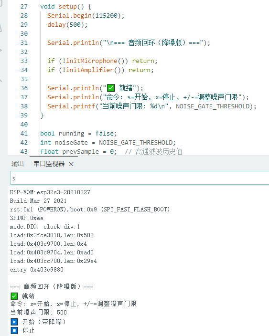Click the 'rst:0x1 (POWERON)' boot output line
Image resolution: width=269 pixels, height=336 pixels.
pyautogui.click(x=90, y=210)
